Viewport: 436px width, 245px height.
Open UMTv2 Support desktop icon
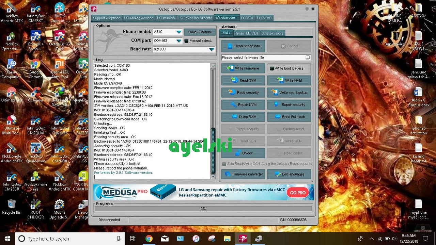[59, 12]
